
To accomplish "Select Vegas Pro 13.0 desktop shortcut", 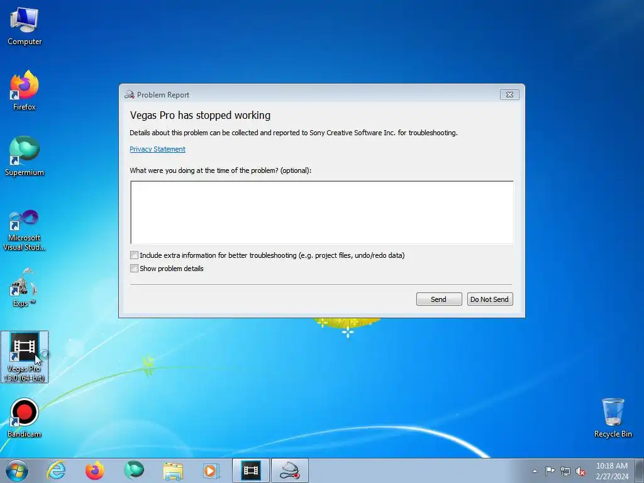I will (25, 357).
